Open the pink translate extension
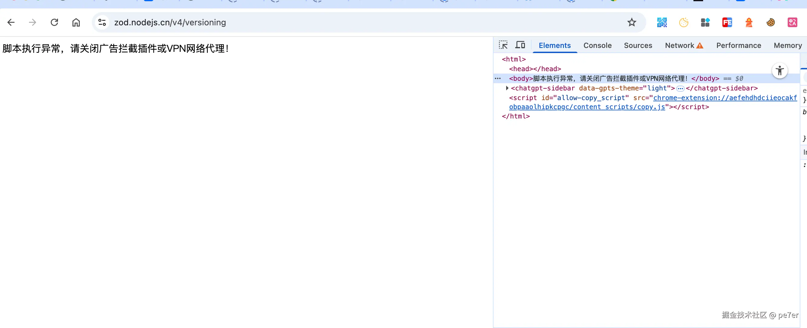Viewport: 807px width, 328px height. [792, 23]
